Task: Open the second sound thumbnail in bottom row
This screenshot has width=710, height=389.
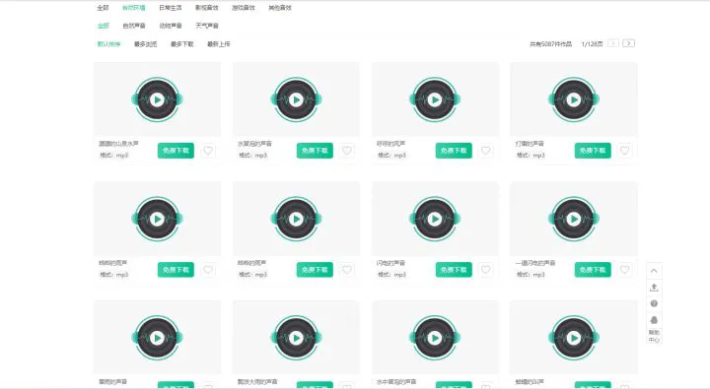Action: [296, 338]
